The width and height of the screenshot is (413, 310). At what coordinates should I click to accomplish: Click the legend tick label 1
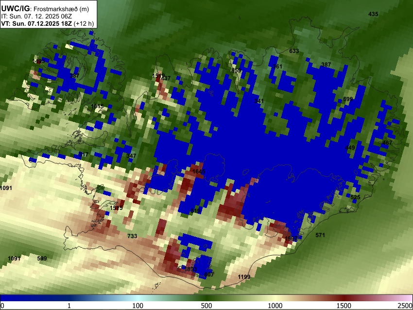coord(69,306)
